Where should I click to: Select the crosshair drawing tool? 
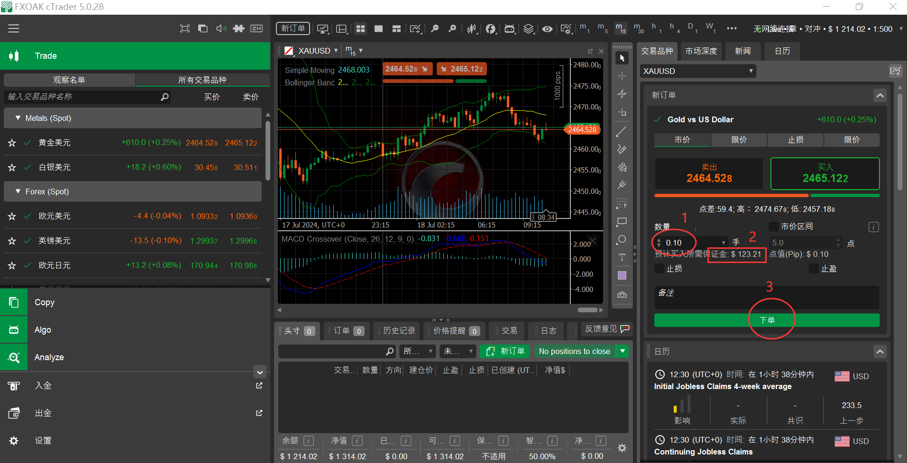(622, 76)
